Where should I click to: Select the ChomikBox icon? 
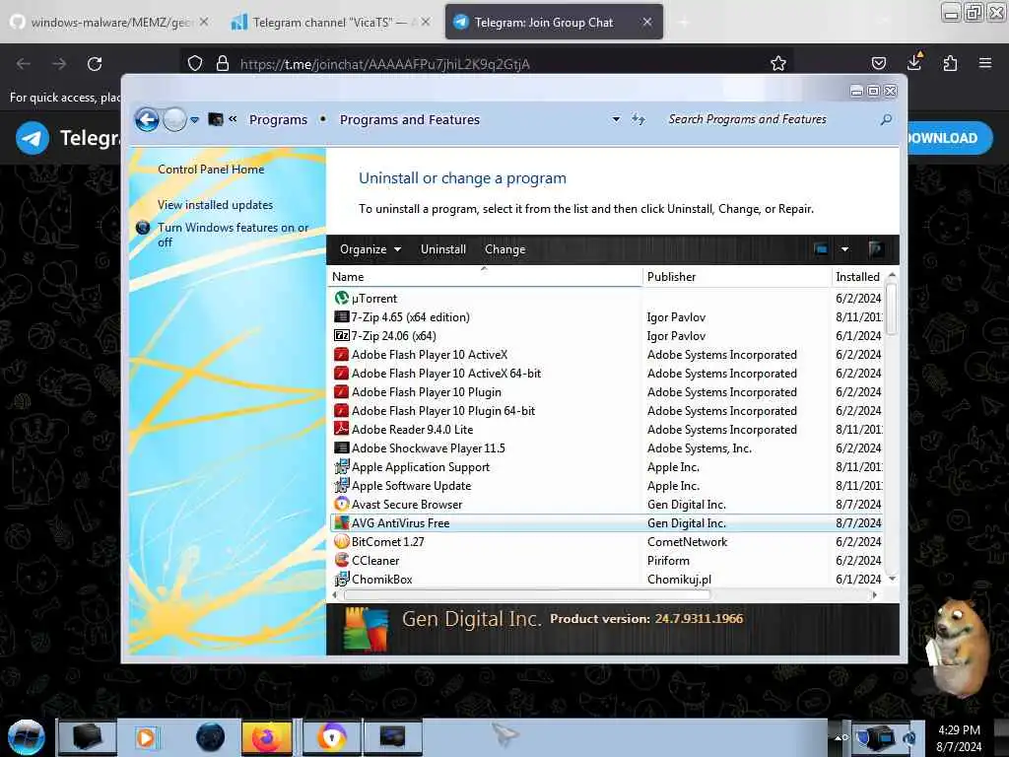point(342,579)
